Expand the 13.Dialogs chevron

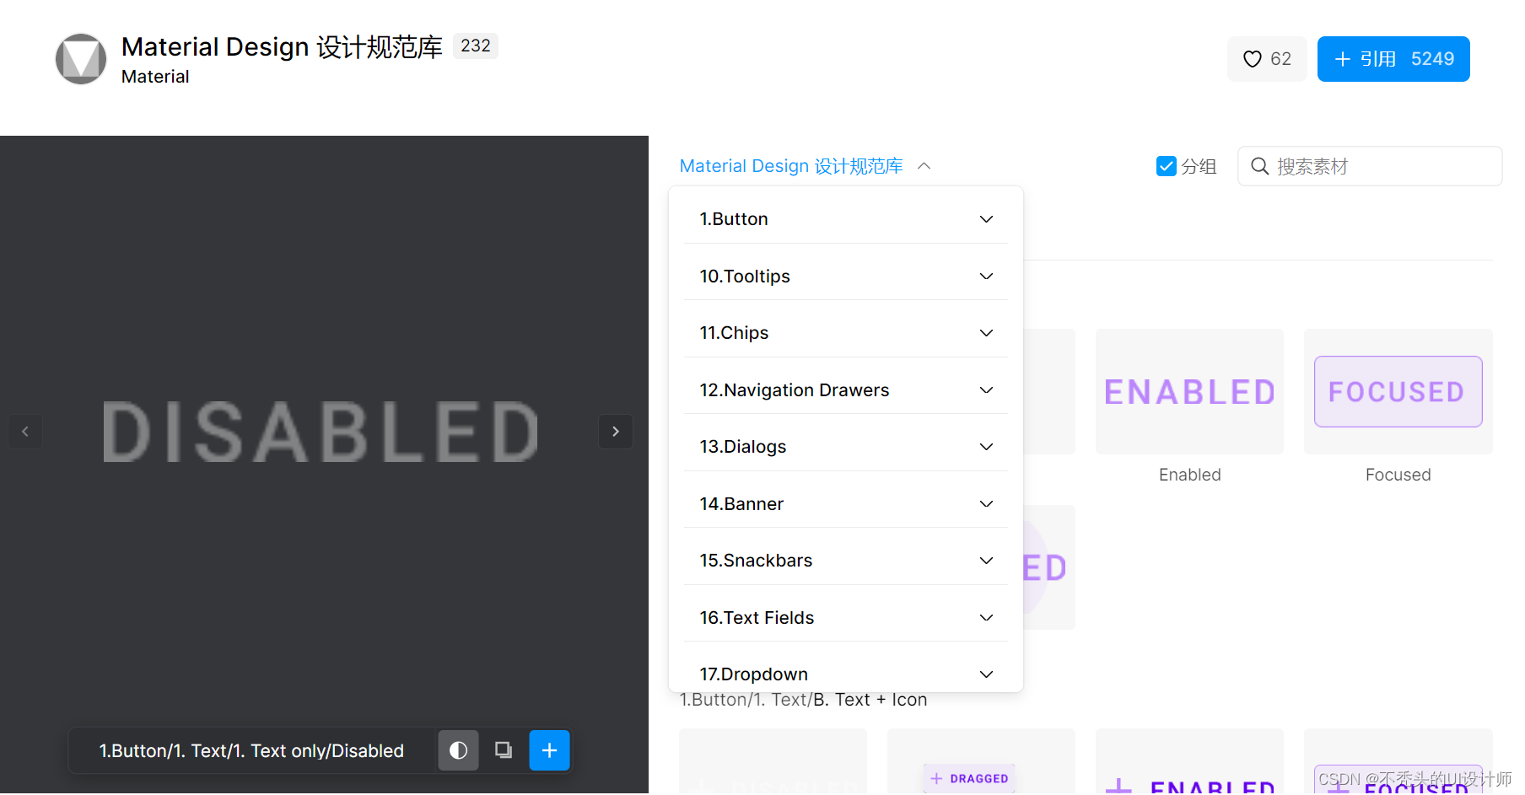click(x=986, y=447)
